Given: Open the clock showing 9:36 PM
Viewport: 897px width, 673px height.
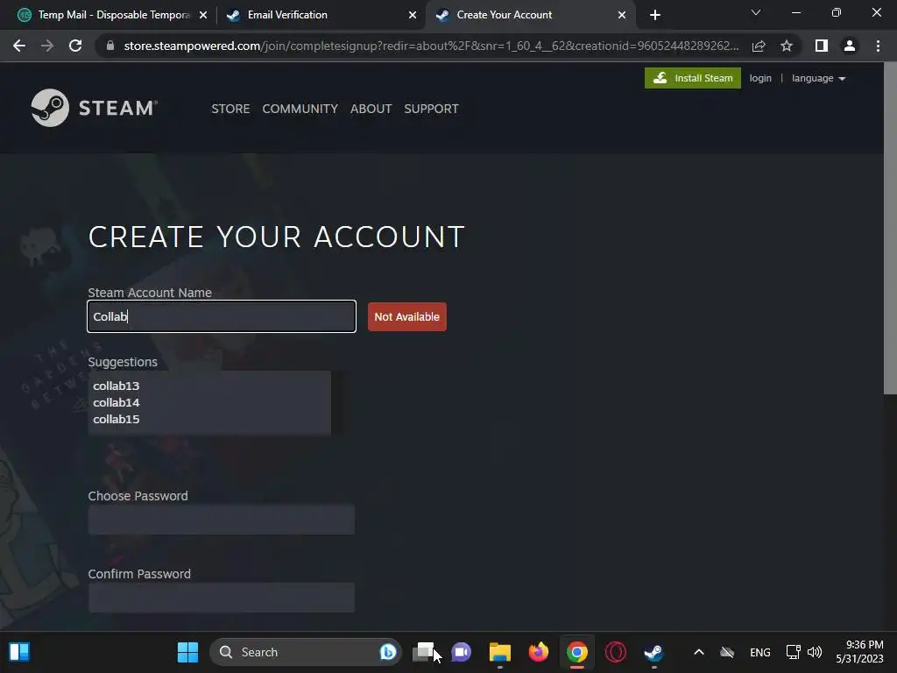Looking at the screenshot, I should tap(860, 652).
